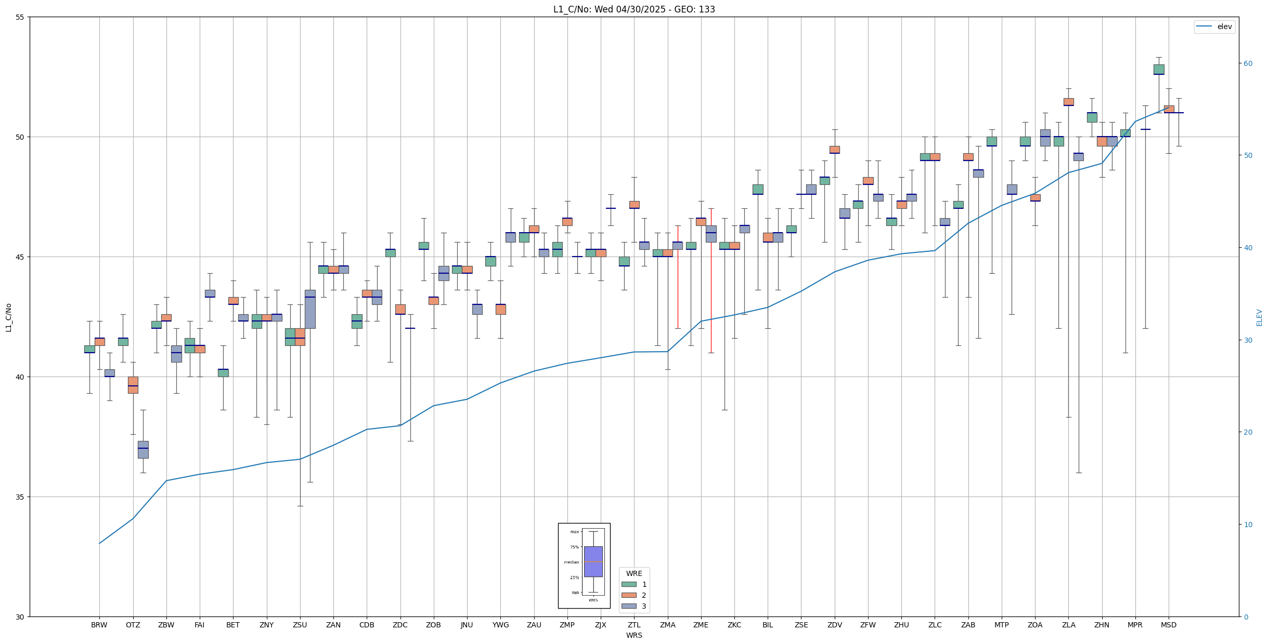Select the ZTL x-axis label
Image resolution: width=1268 pixels, height=644 pixels.
tap(634, 625)
